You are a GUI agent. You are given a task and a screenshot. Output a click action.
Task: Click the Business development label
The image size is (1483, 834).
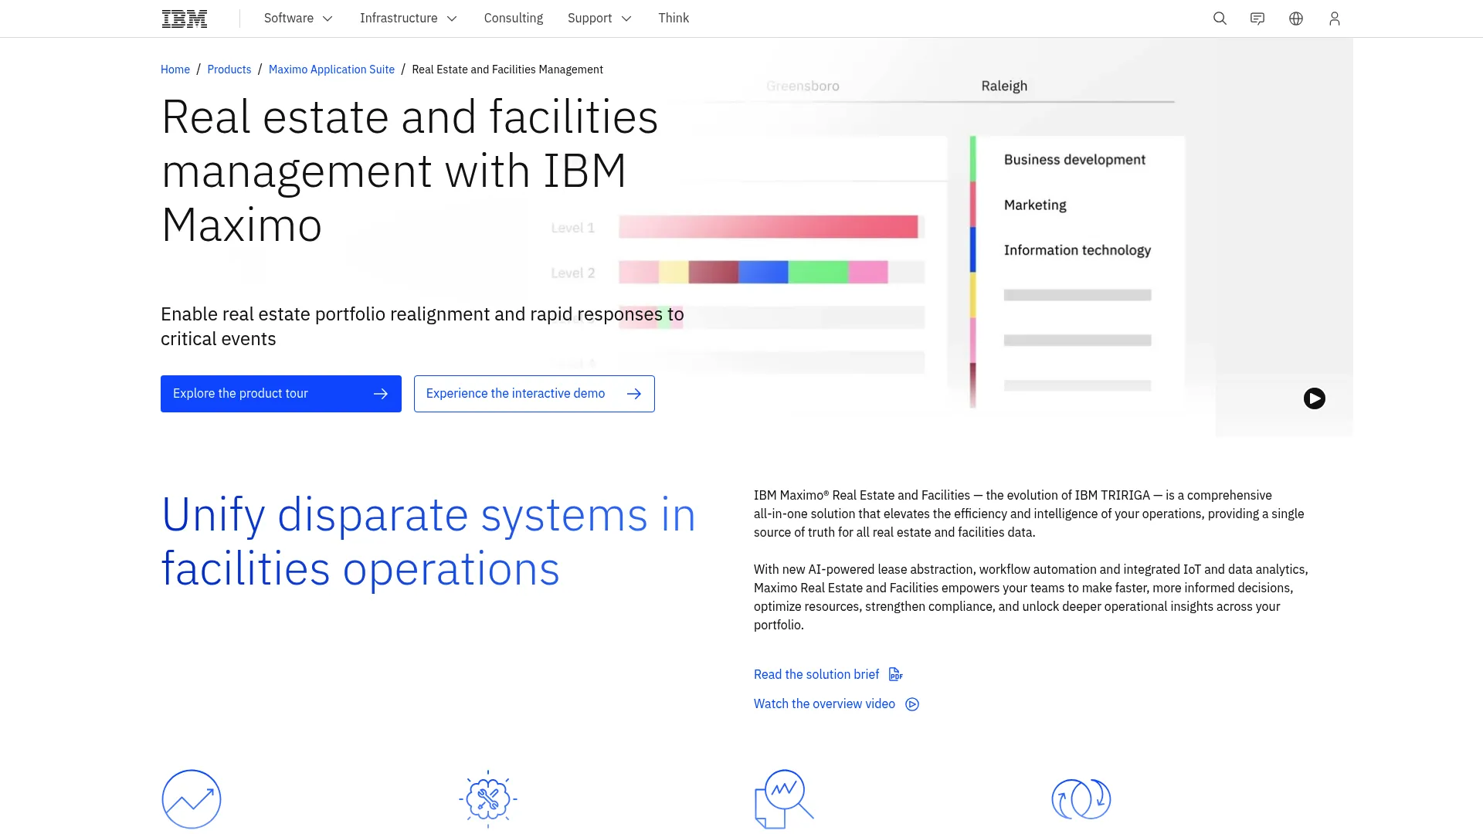tap(1074, 160)
